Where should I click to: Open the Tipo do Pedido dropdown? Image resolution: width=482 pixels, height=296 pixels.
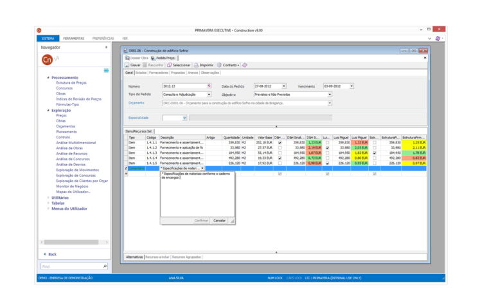(209, 94)
